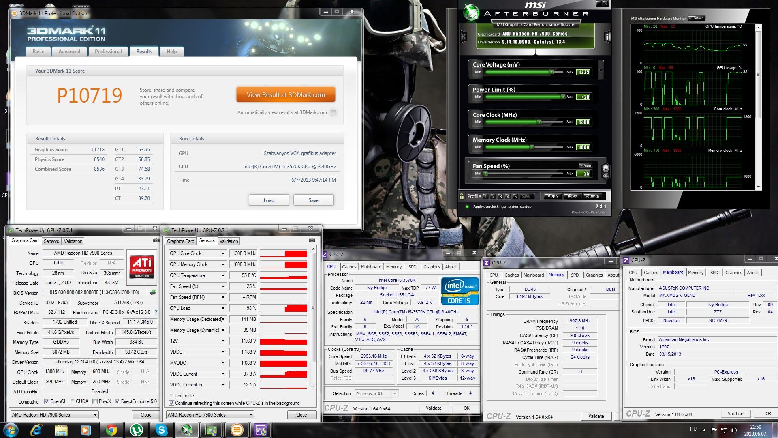Click Afterburner left side K arrow button
The width and height of the screenshot is (778, 438).
coord(463,37)
